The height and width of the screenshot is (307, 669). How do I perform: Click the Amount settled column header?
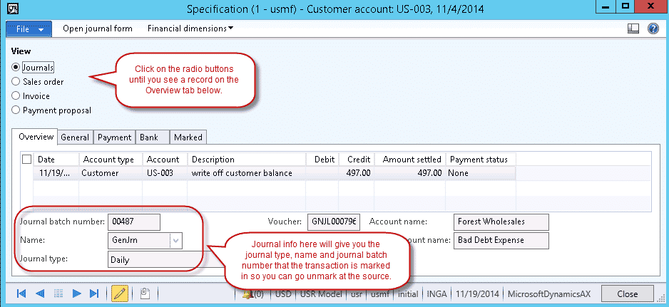click(x=410, y=160)
